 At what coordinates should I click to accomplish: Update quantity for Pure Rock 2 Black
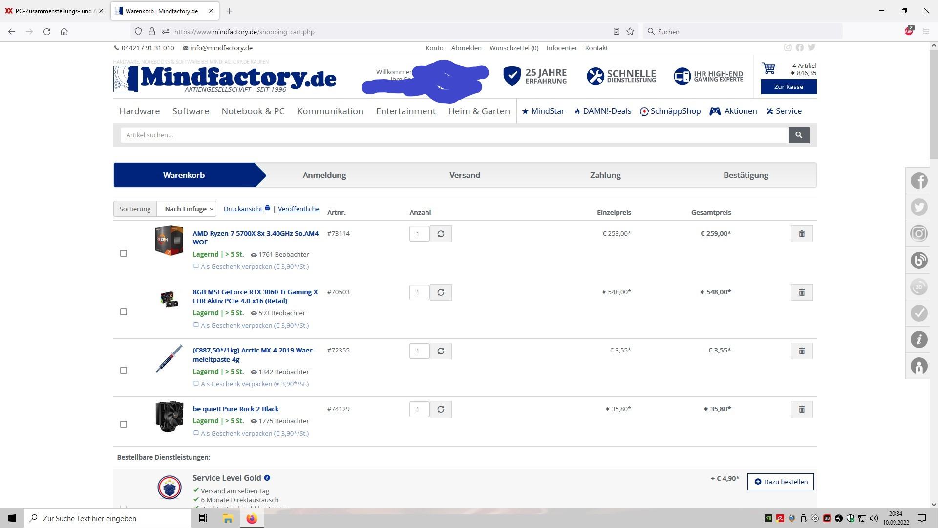441,409
